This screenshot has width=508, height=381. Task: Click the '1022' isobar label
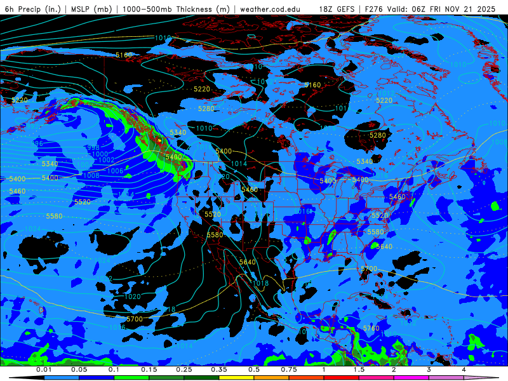coord(104,279)
